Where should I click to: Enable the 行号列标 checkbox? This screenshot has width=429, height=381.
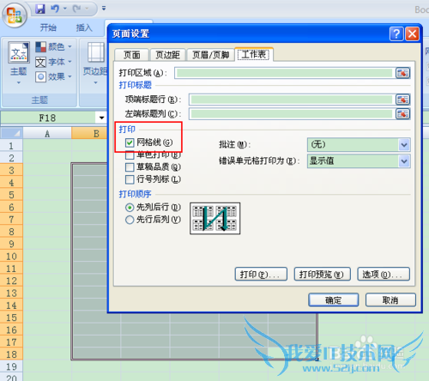(130, 179)
